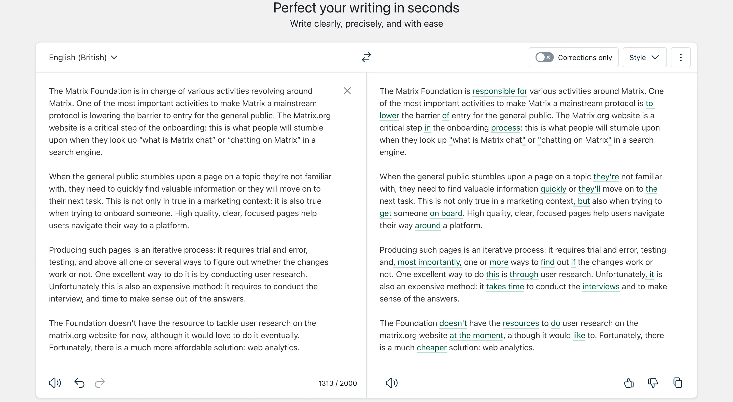This screenshot has width=733, height=402.
Task: Listen to the original text read aloud
Action: [x=55, y=383]
